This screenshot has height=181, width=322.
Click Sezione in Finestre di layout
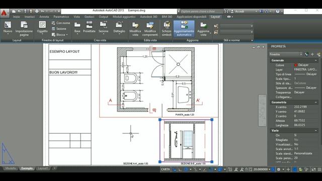(59, 29)
